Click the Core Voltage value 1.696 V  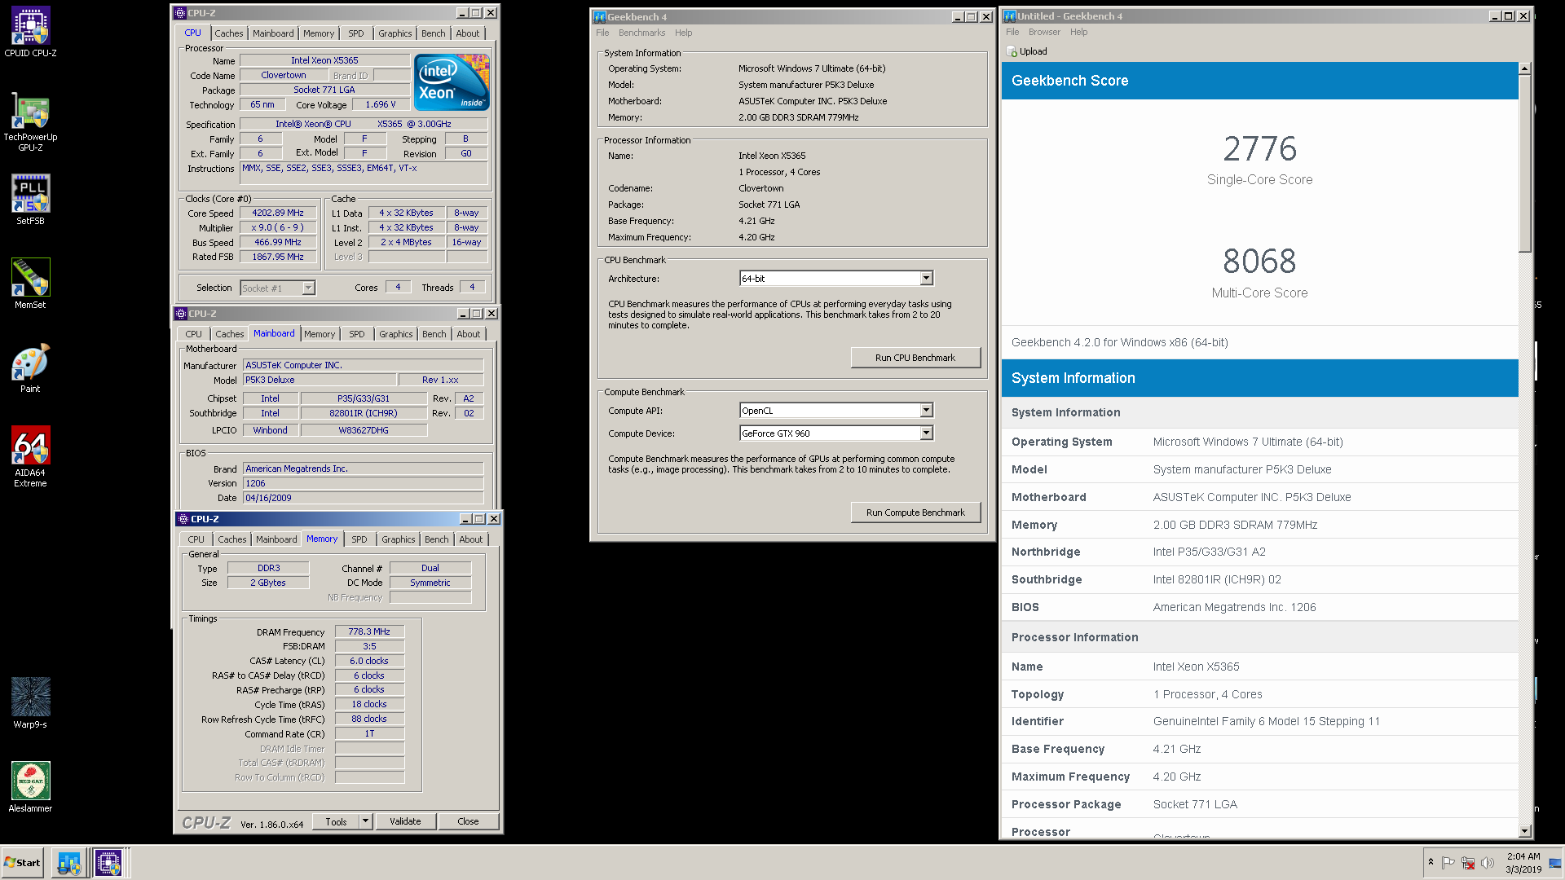[x=381, y=104]
